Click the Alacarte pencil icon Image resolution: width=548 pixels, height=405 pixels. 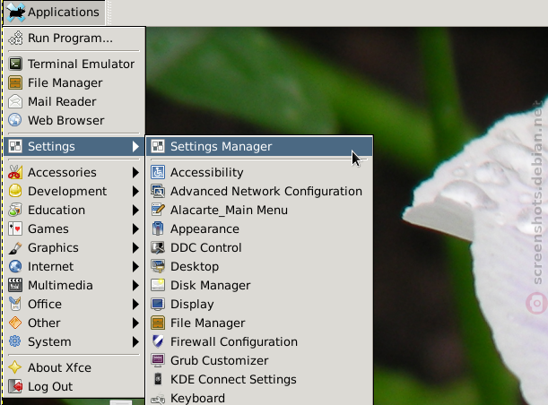[158, 210]
